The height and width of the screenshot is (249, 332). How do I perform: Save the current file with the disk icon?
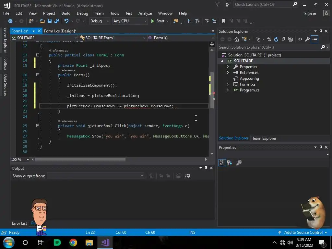(x=50, y=21)
